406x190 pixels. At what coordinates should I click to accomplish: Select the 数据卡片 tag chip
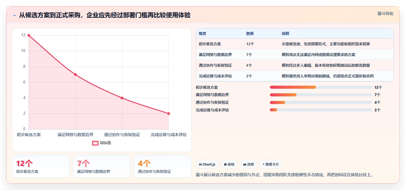pyautogui.click(x=271, y=164)
